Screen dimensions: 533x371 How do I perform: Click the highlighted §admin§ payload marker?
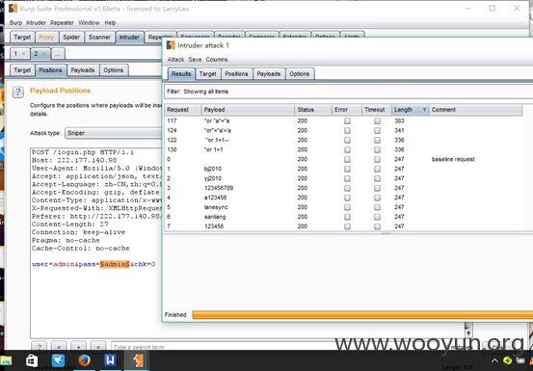click(x=115, y=264)
